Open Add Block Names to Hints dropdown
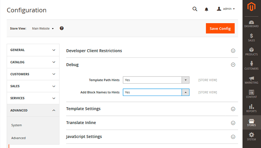 click(x=156, y=92)
